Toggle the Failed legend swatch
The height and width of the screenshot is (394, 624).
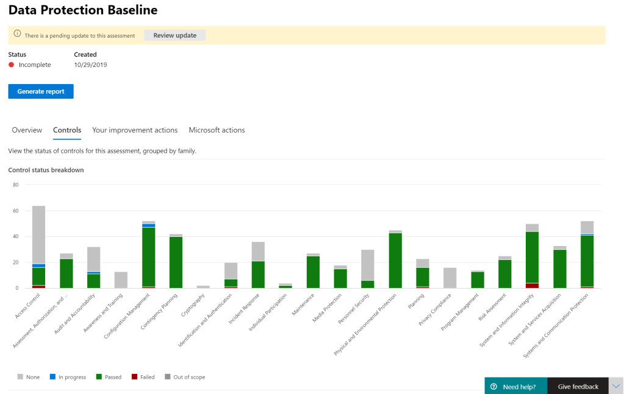click(x=134, y=378)
